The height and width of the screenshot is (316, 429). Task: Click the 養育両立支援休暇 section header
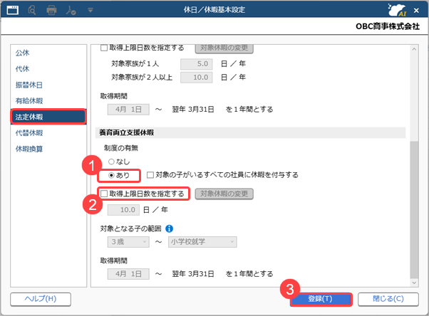tap(250, 132)
